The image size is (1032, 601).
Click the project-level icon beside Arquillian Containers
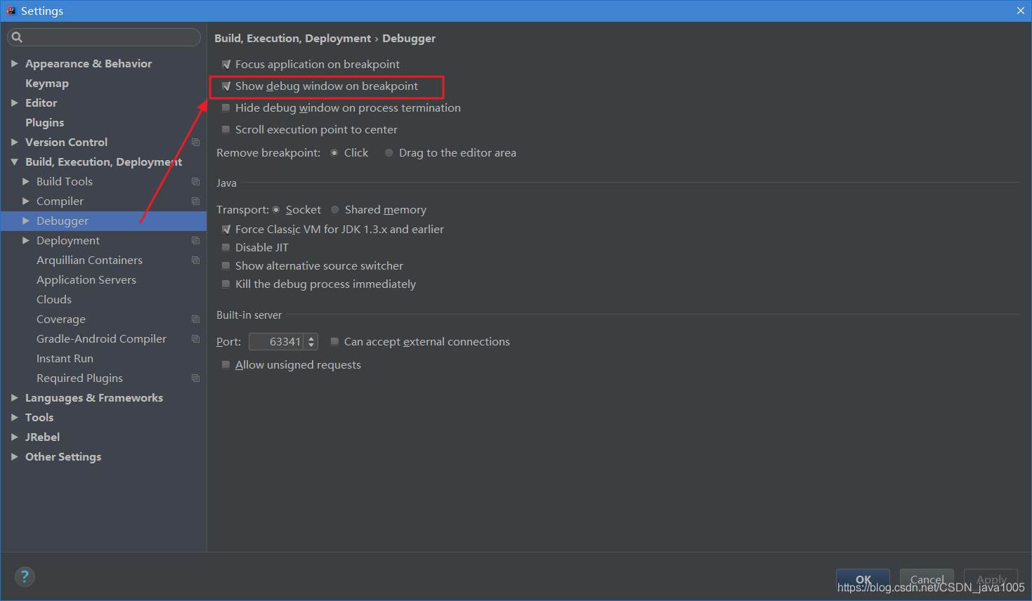click(195, 260)
